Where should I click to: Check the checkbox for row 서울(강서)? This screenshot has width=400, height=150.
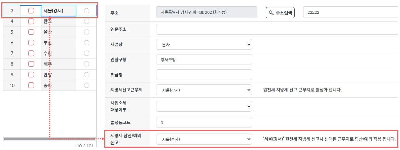point(31,11)
